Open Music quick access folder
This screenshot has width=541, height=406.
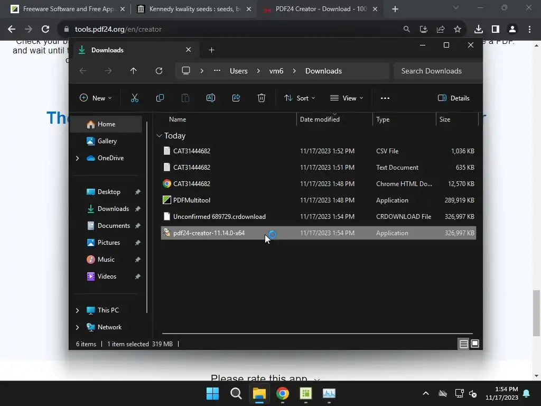(x=107, y=260)
